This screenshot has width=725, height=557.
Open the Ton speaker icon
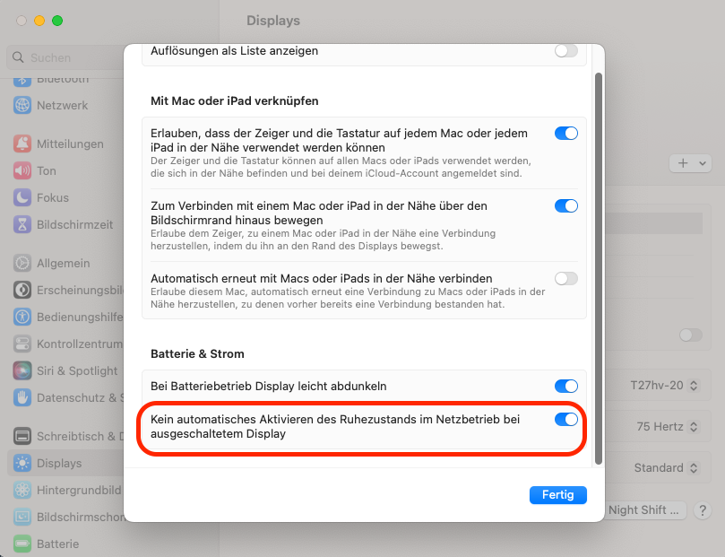22,170
